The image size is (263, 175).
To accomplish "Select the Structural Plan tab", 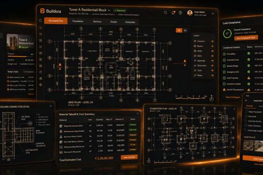I will [56, 21].
